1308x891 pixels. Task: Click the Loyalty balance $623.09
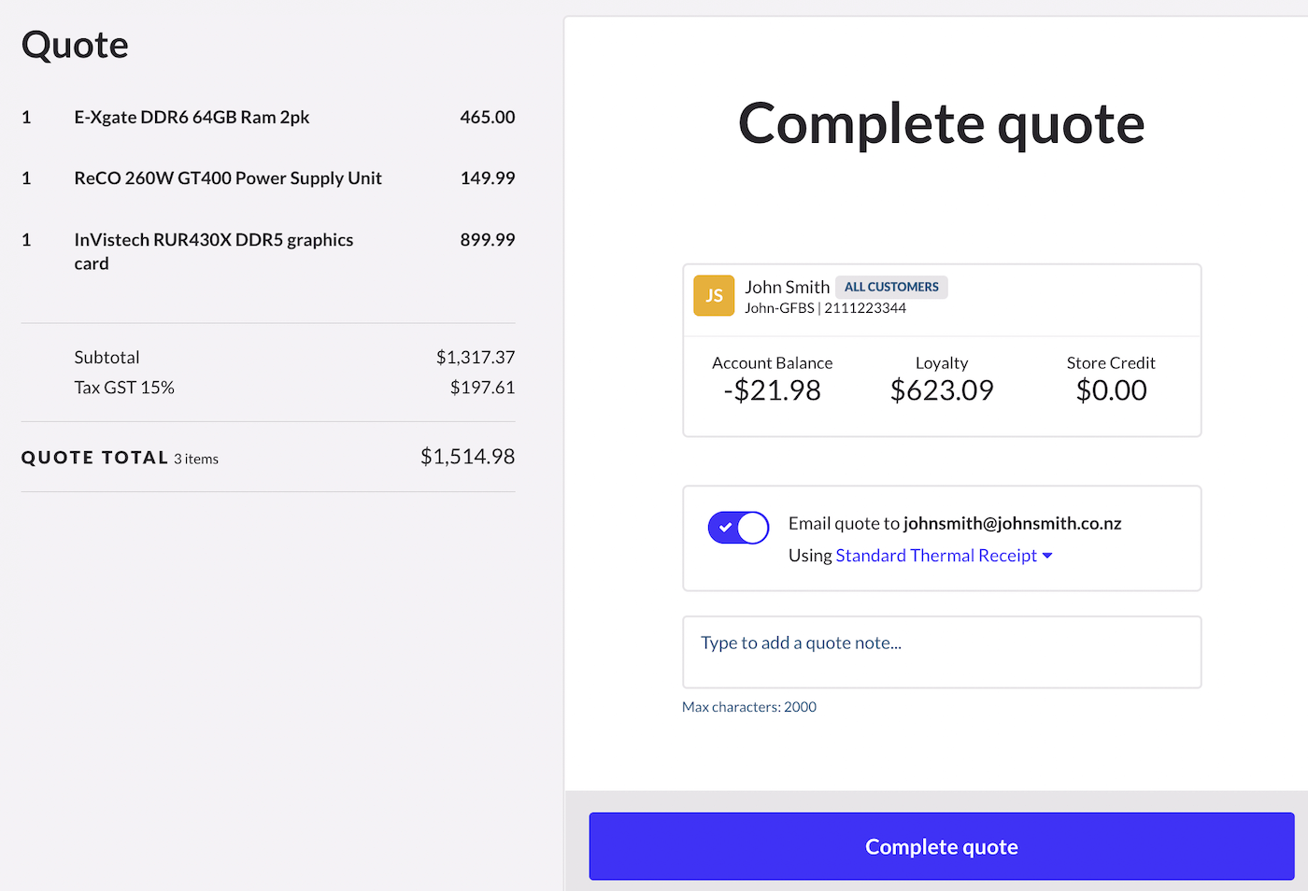(x=941, y=390)
